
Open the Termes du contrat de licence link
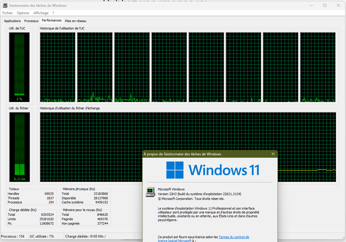click(x=234, y=237)
